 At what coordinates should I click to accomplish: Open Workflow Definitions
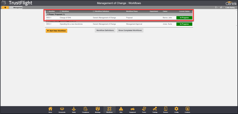coord(105,30)
